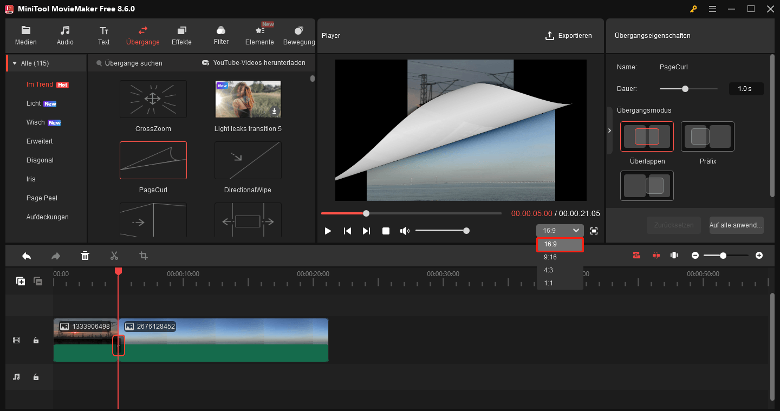Select 9:16 from the aspect ratio list
This screenshot has width=780, height=411.
(x=550, y=257)
